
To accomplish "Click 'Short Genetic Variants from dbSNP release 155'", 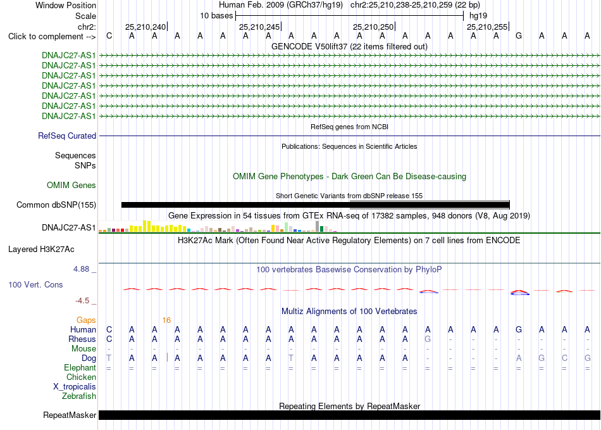I will click(349, 196).
